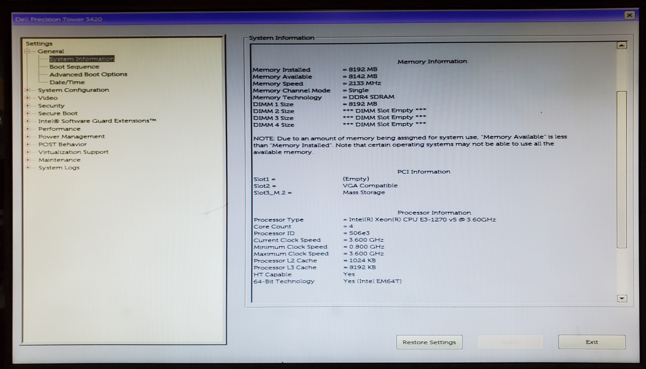Expand the Performance node
646x369 pixels.
[x=27, y=129]
